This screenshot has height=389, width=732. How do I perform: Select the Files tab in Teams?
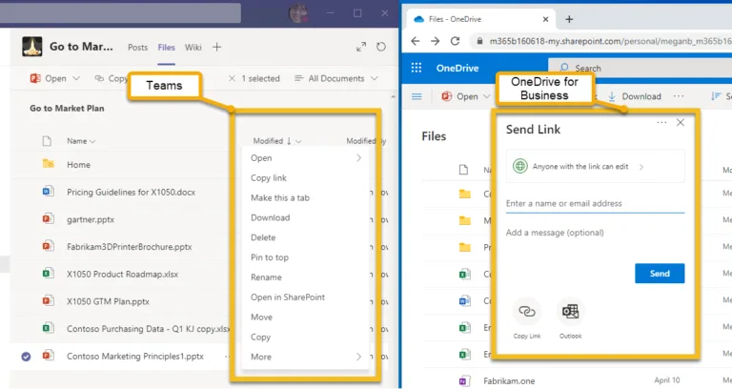[x=166, y=47]
